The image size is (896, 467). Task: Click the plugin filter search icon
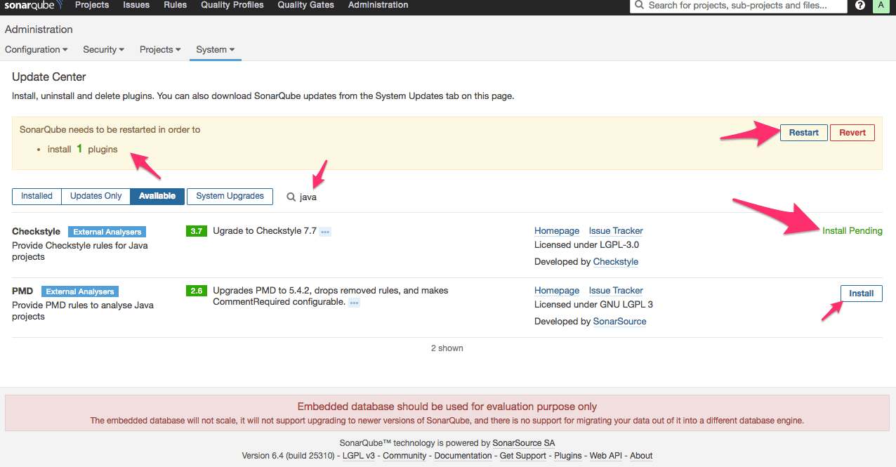click(x=291, y=197)
